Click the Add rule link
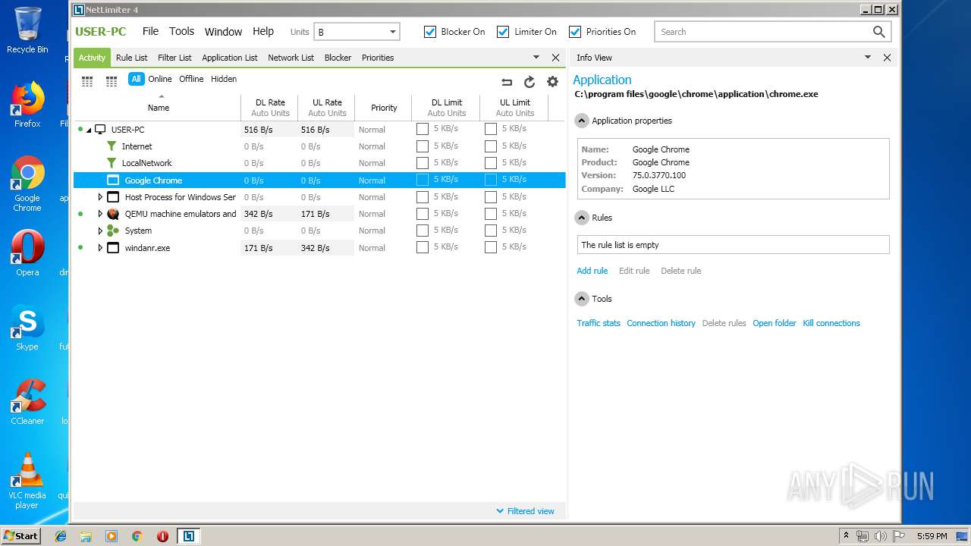 [x=592, y=271]
